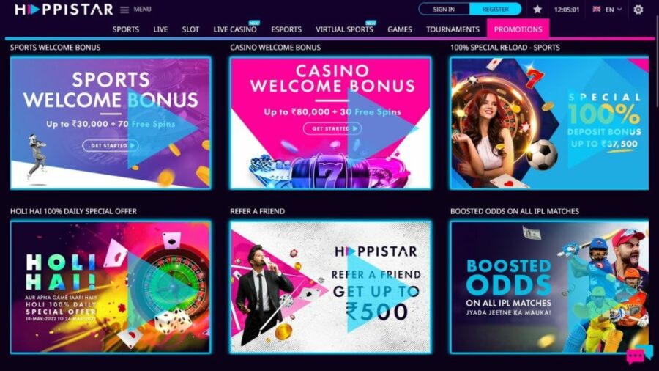The width and height of the screenshot is (659, 371).
Task: Click the SIGN IN button
Action: tap(444, 9)
